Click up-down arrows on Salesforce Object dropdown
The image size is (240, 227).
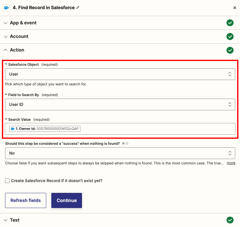pos(230,74)
